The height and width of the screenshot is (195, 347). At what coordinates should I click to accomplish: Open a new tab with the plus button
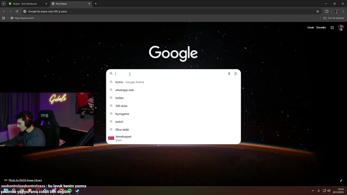96,4
